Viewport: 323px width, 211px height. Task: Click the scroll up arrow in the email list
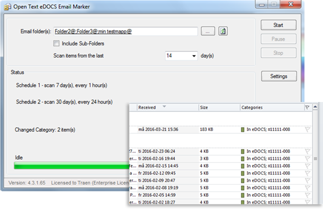tap(315, 107)
